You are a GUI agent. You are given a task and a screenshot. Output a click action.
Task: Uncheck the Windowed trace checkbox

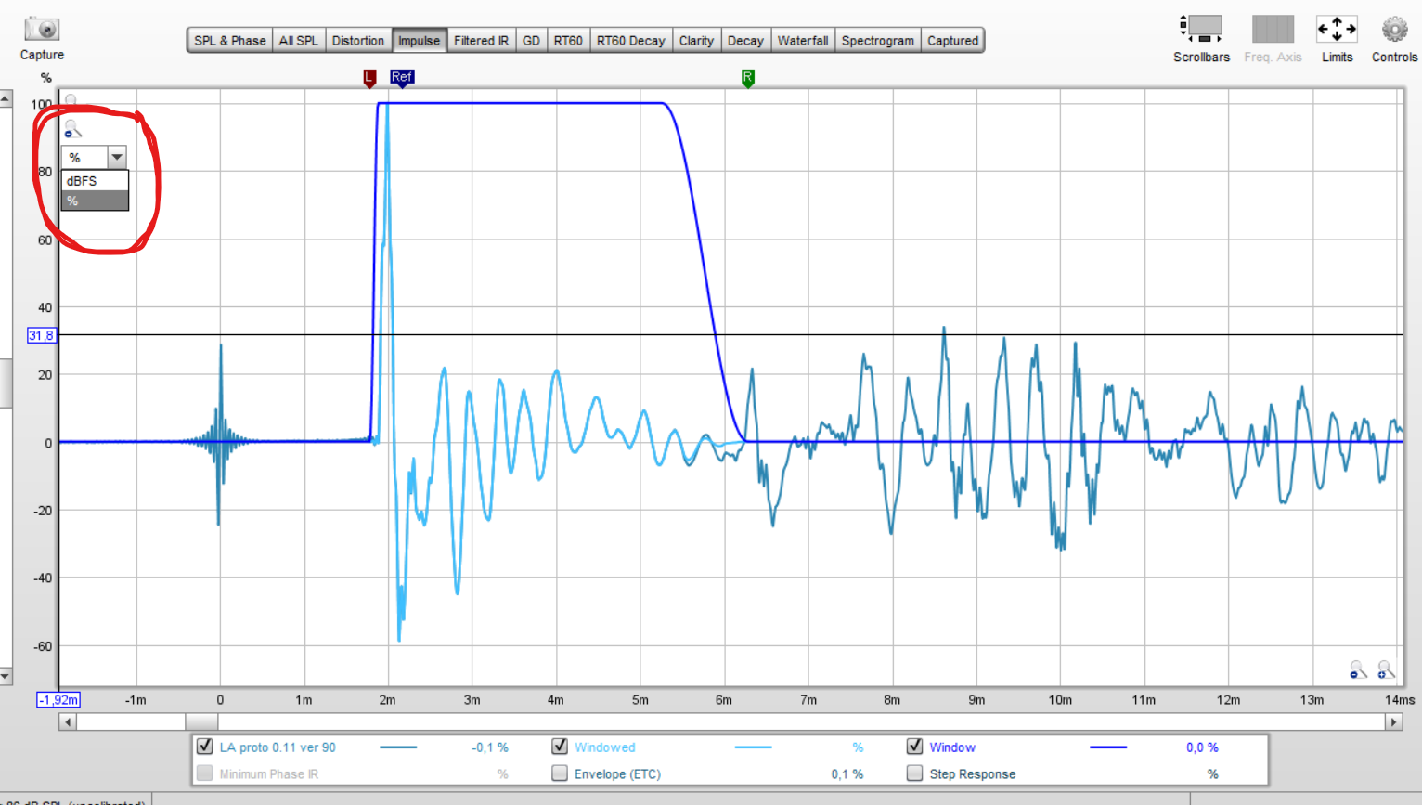pos(560,747)
